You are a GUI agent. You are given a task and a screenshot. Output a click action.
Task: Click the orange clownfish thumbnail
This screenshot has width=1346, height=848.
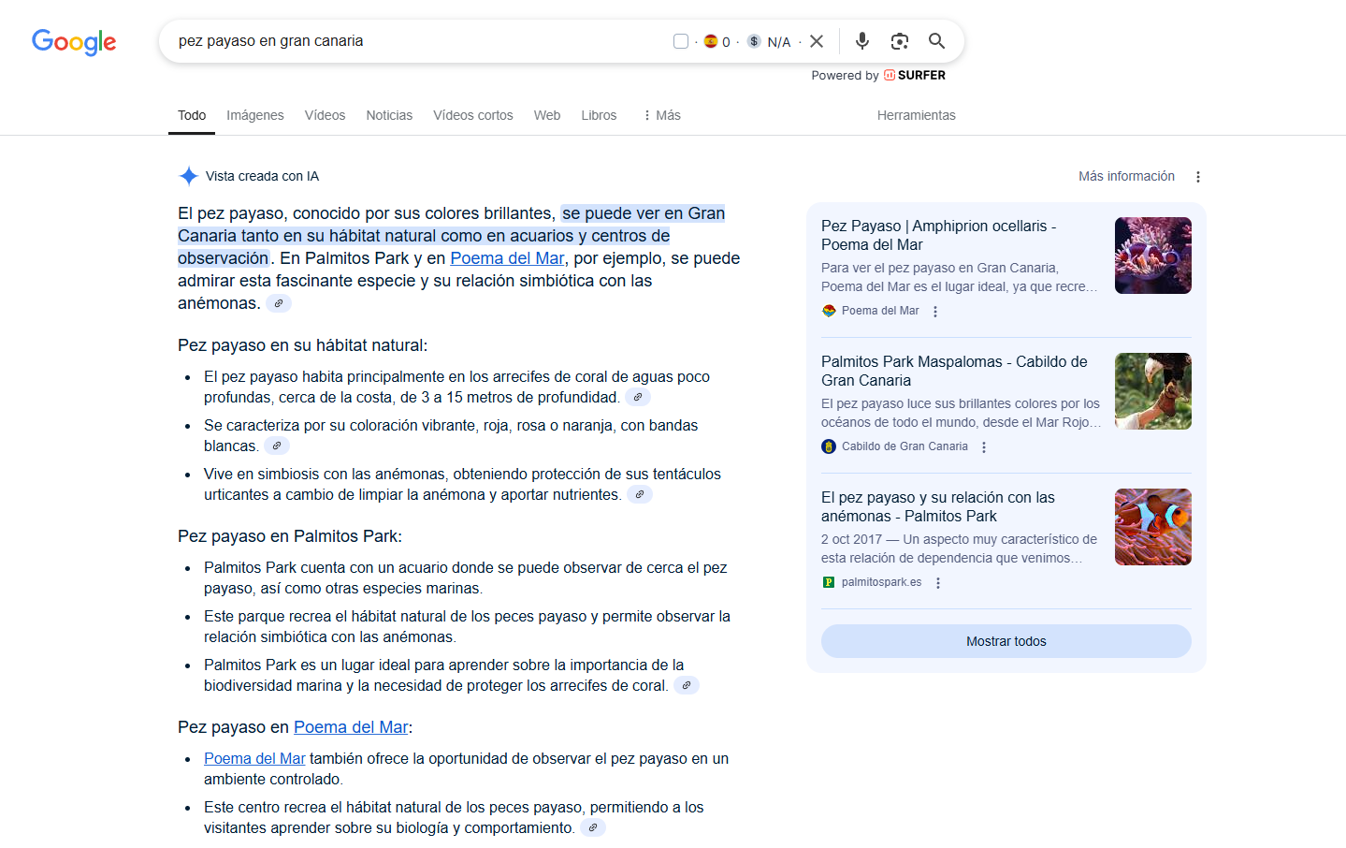pos(1153,527)
